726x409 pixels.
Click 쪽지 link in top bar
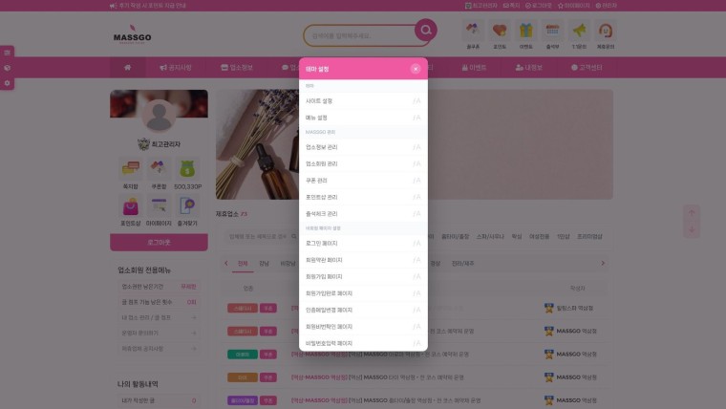511,6
